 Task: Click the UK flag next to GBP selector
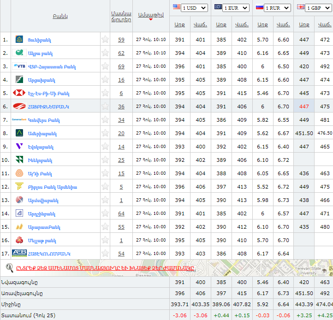tap(301, 7)
